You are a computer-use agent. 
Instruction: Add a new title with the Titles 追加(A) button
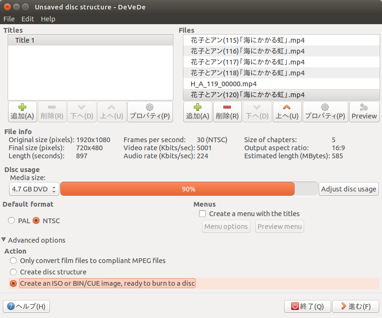(x=22, y=111)
